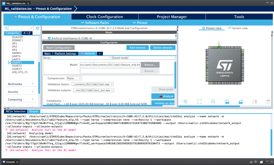
Task: Click Delete network button
Action: tap(163, 48)
